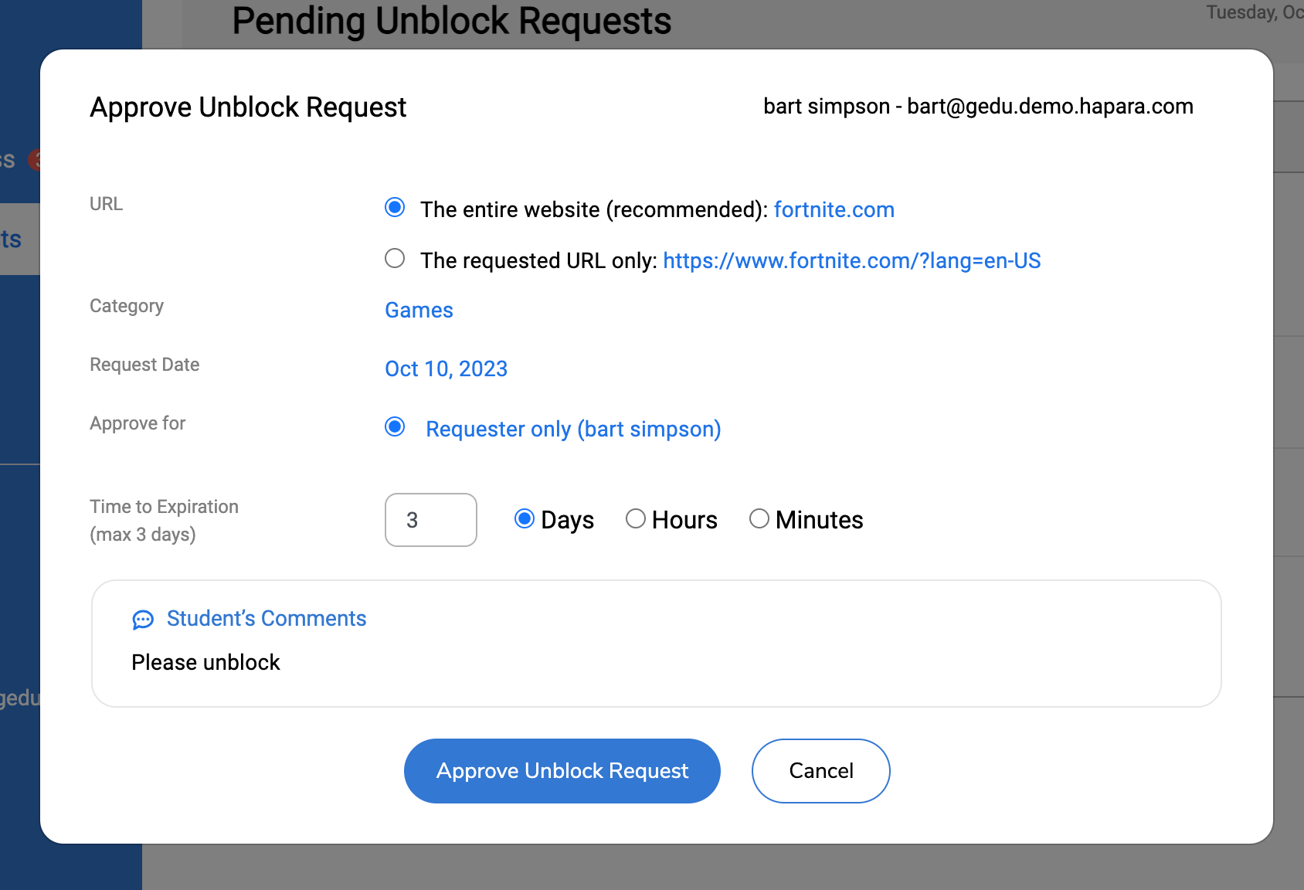Viewport: 1304px width, 890px height.
Task: Click the time to expiration number field
Action: (x=431, y=520)
